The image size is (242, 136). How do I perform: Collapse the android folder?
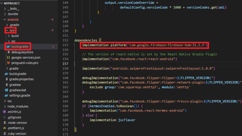click(5, 20)
